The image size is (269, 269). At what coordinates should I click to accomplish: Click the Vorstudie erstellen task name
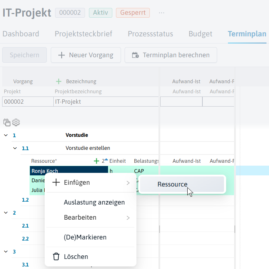click(x=88, y=148)
